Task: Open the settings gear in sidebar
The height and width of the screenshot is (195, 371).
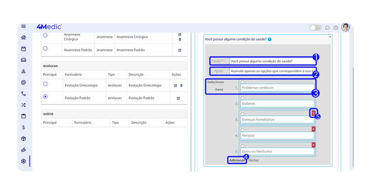Action: coord(24,161)
